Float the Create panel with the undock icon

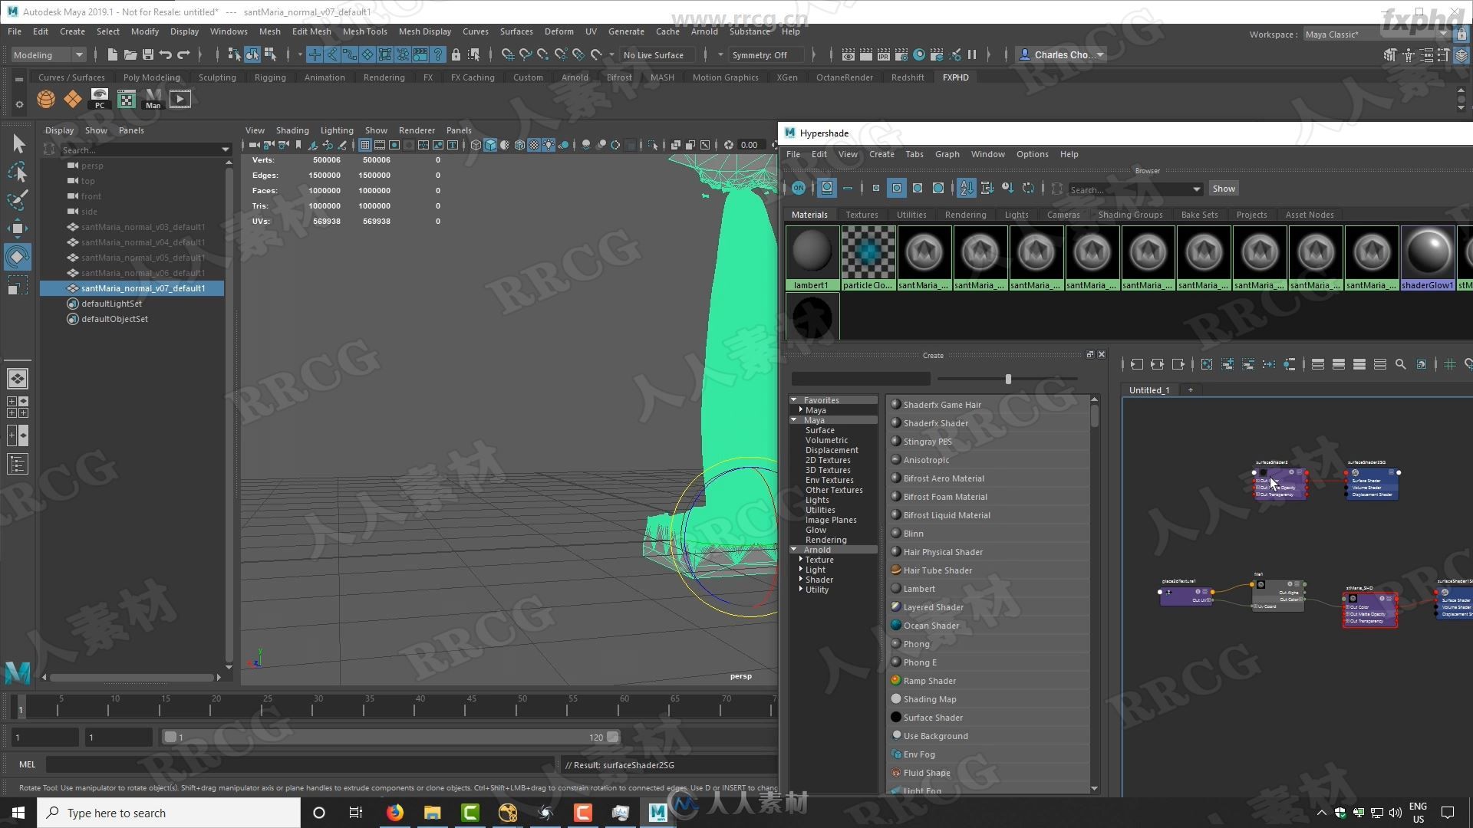pyautogui.click(x=1089, y=354)
